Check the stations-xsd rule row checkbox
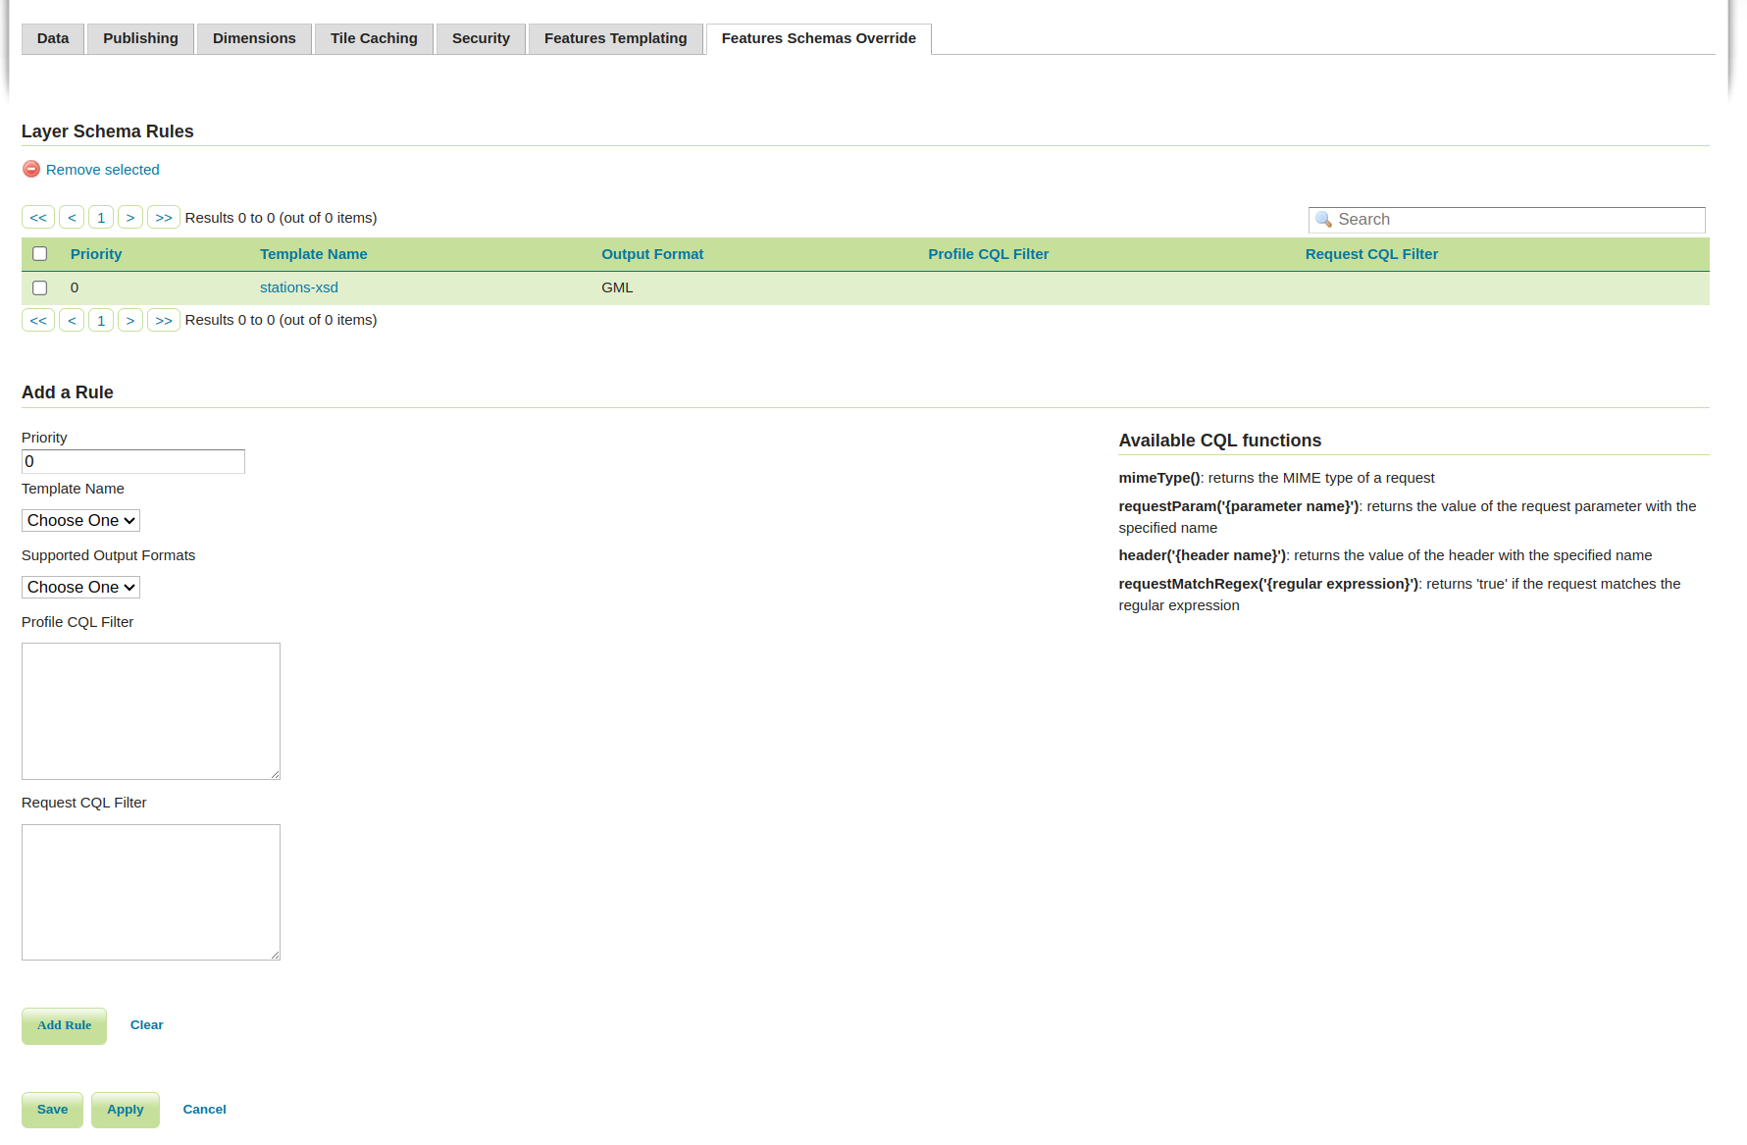 pos(40,288)
